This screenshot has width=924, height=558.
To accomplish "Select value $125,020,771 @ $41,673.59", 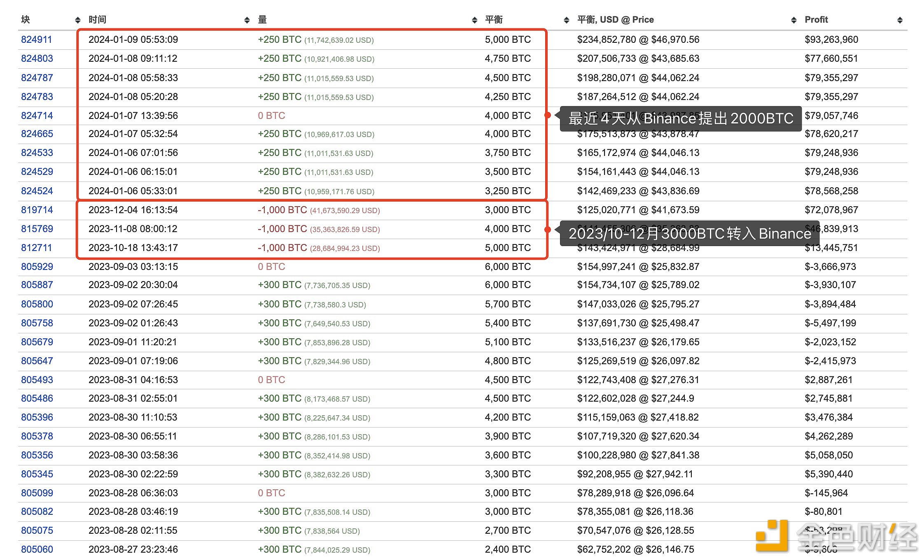I will [638, 210].
